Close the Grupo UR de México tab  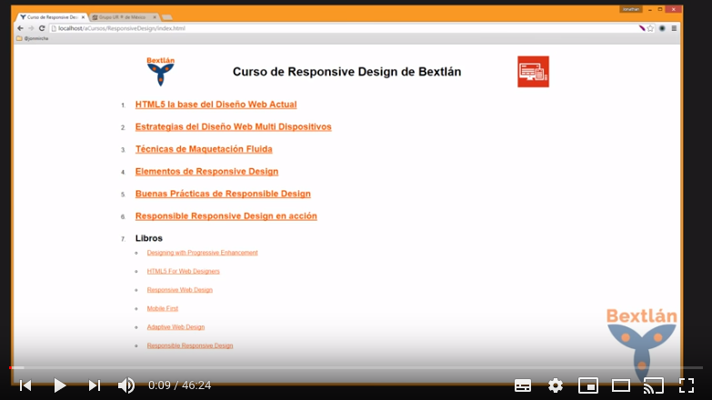(x=155, y=17)
